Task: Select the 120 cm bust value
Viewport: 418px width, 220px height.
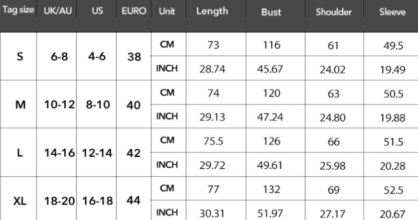Action: coord(272,93)
